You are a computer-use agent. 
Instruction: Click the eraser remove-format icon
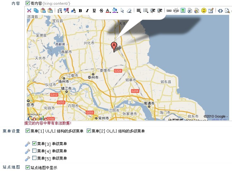coord(129,11)
